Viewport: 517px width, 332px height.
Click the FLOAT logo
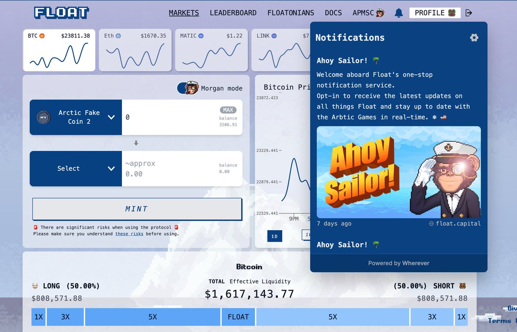(61, 13)
